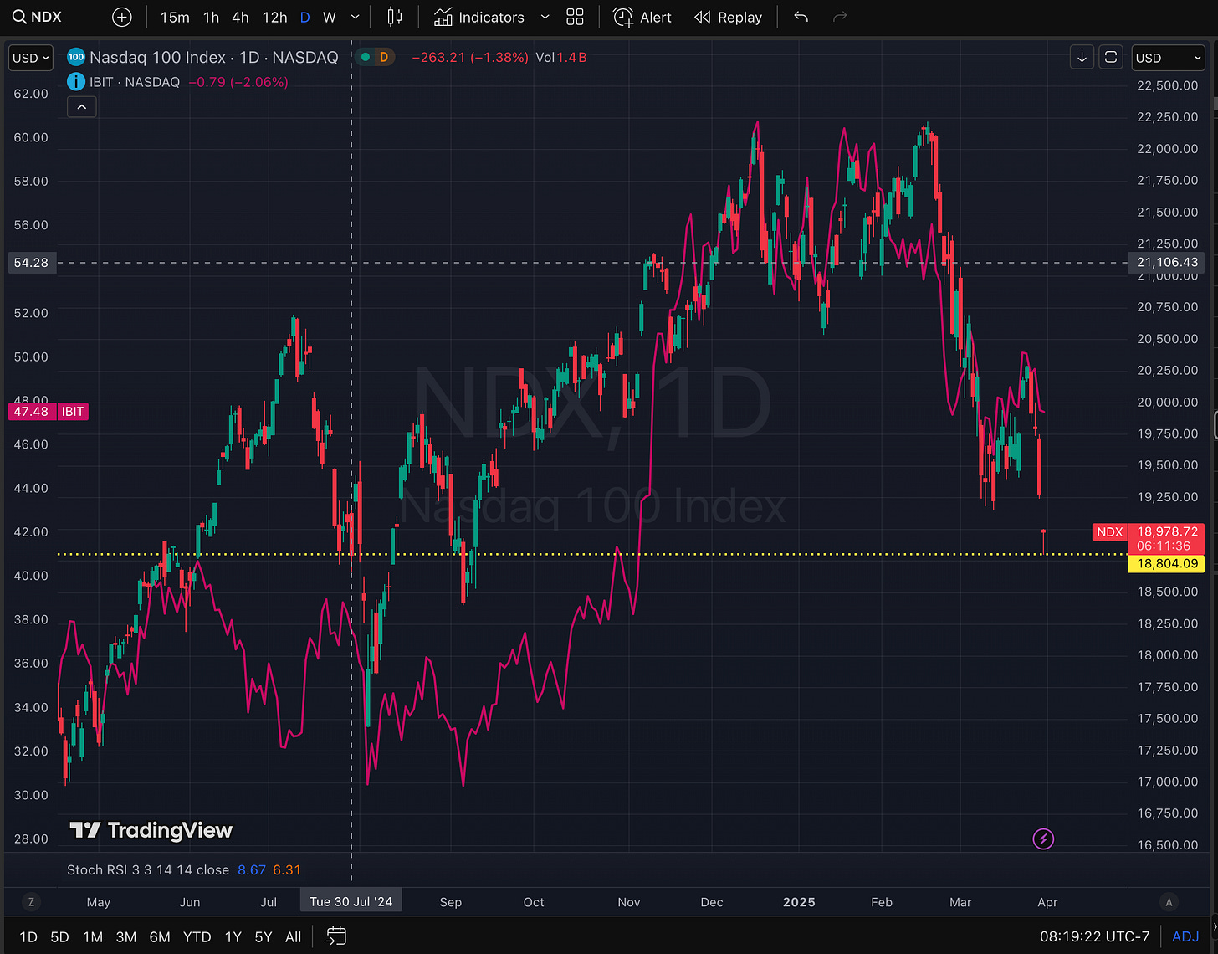
Task: Click the purple lightning flash icon
Action: 1043,839
